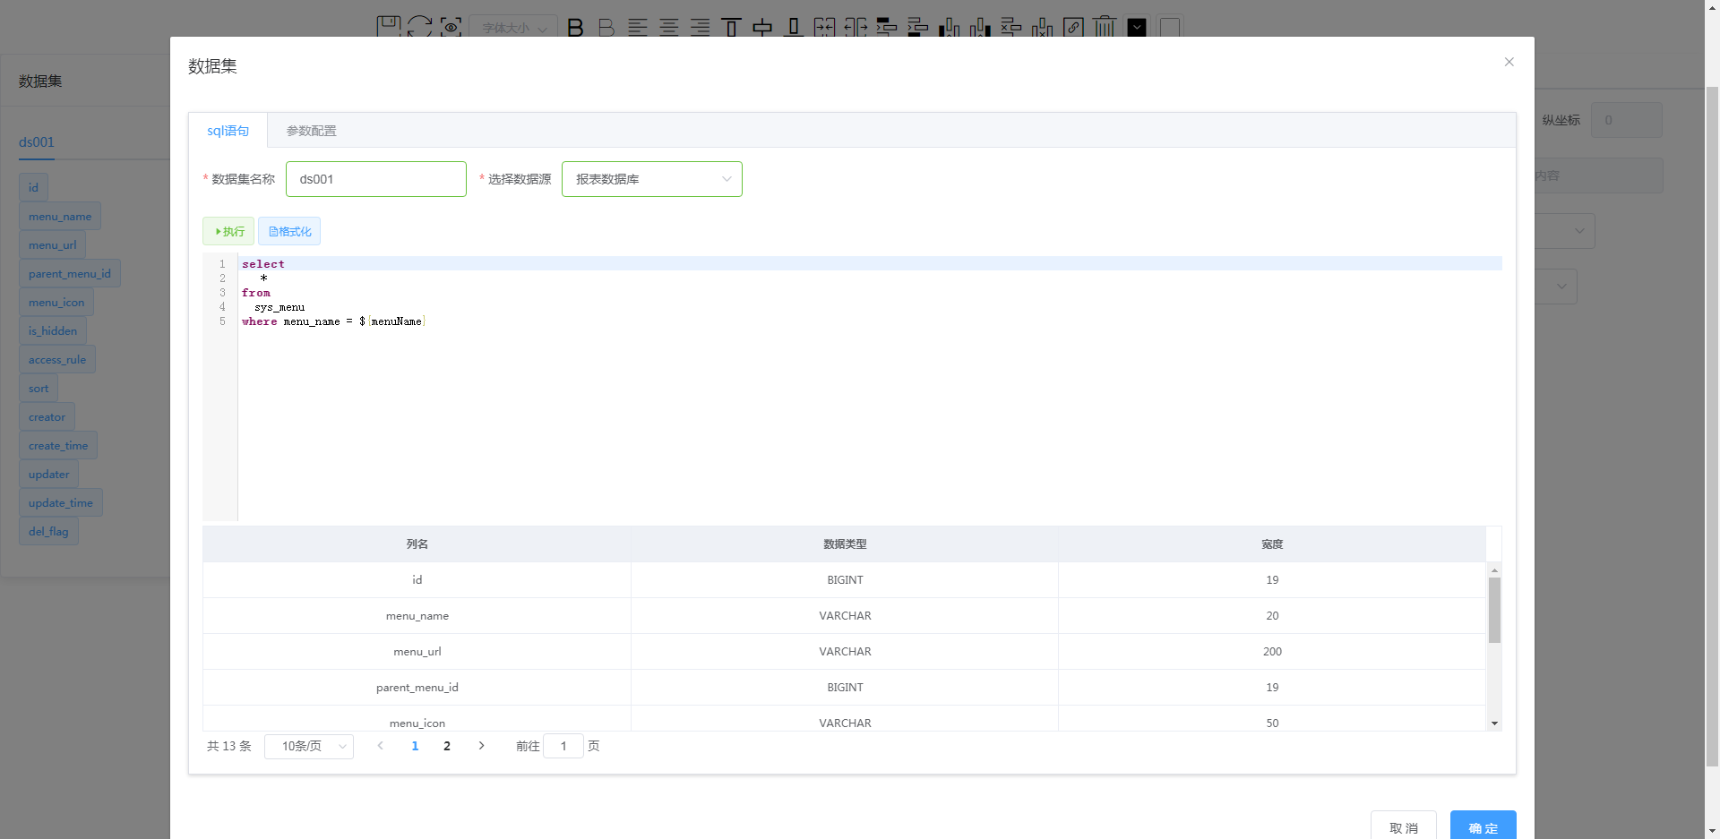Click the insert column left icon

(x=950, y=28)
